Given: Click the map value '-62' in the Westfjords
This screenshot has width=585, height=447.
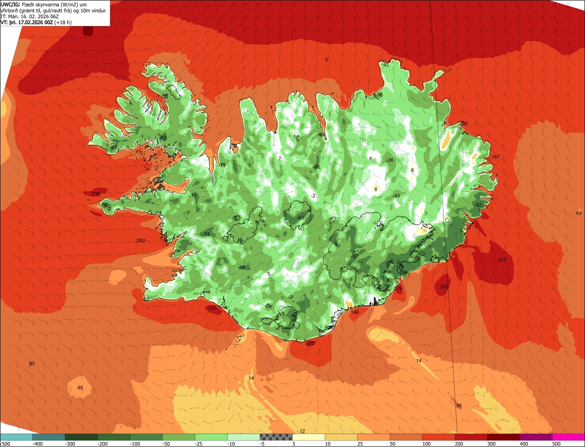Looking at the screenshot, I should tap(163, 138).
